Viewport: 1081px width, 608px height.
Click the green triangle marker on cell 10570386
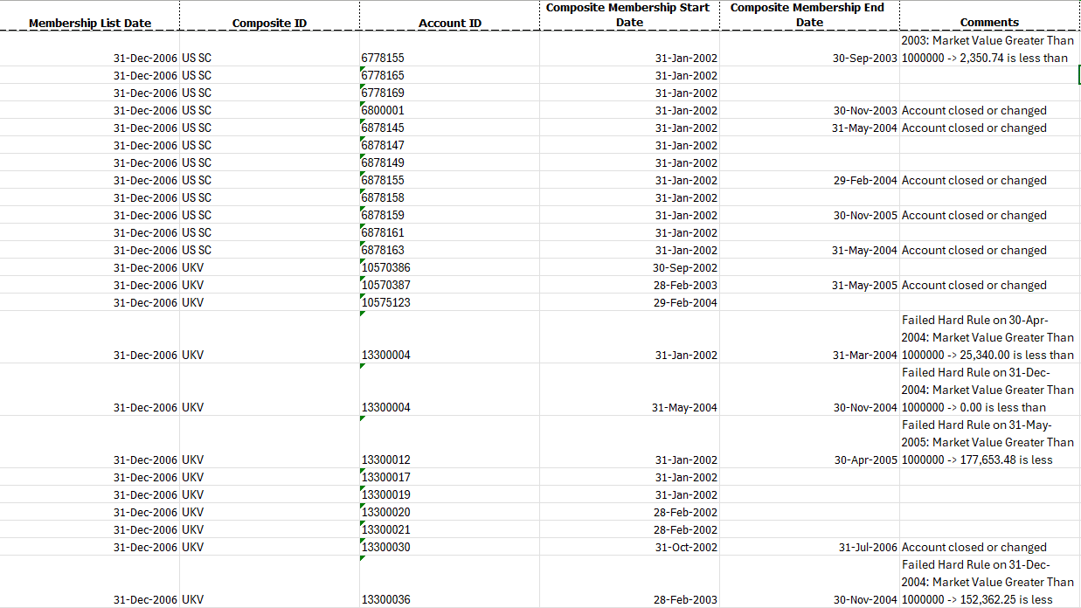364,262
